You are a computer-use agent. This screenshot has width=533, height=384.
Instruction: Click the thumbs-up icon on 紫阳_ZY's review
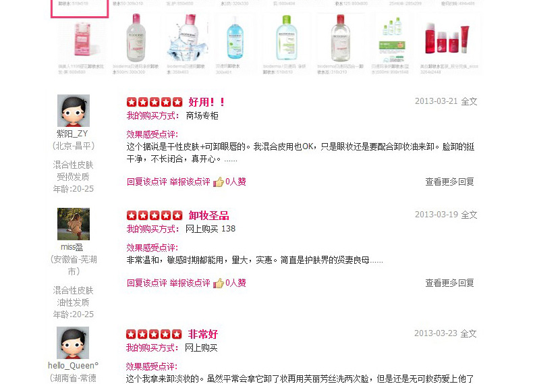(219, 182)
